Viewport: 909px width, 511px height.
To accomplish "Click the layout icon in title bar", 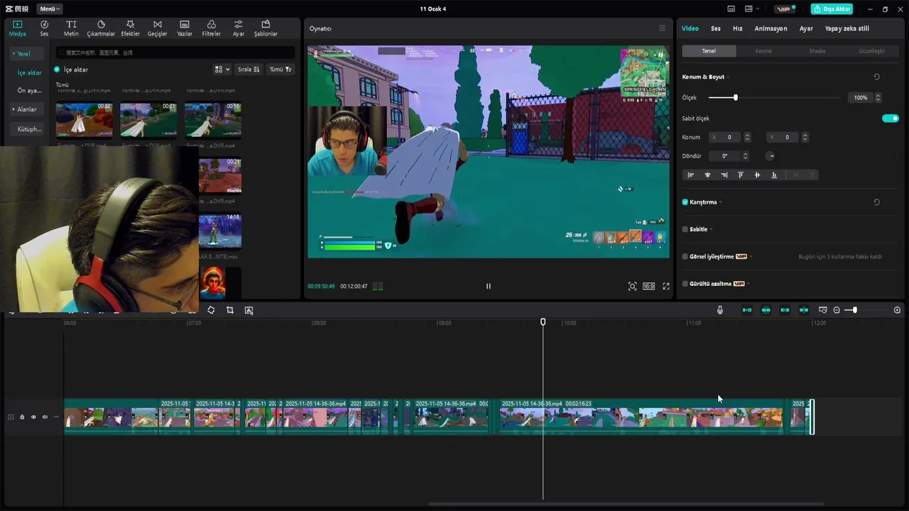I will pyautogui.click(x=749, y=9).
